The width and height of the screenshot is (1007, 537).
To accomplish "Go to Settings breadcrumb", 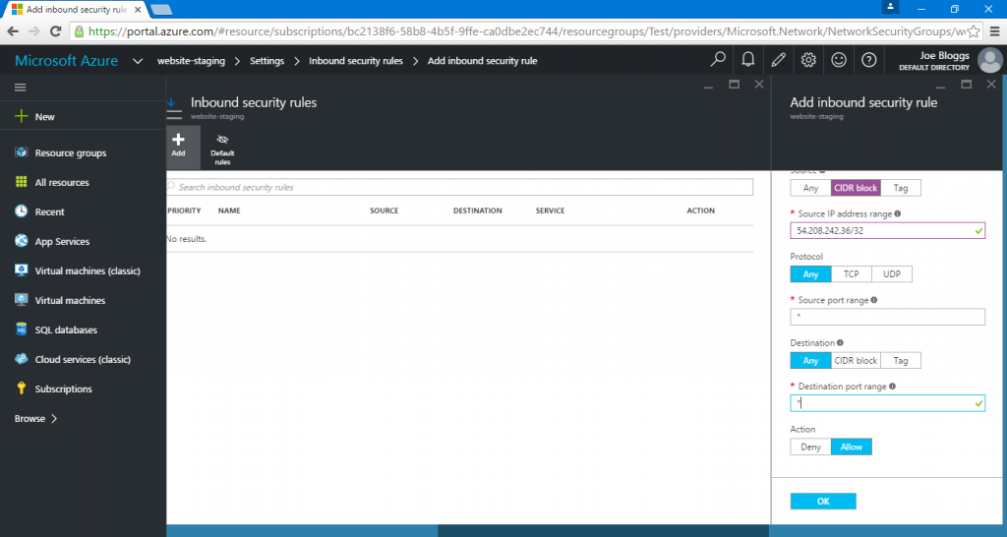I will (267, 61).
